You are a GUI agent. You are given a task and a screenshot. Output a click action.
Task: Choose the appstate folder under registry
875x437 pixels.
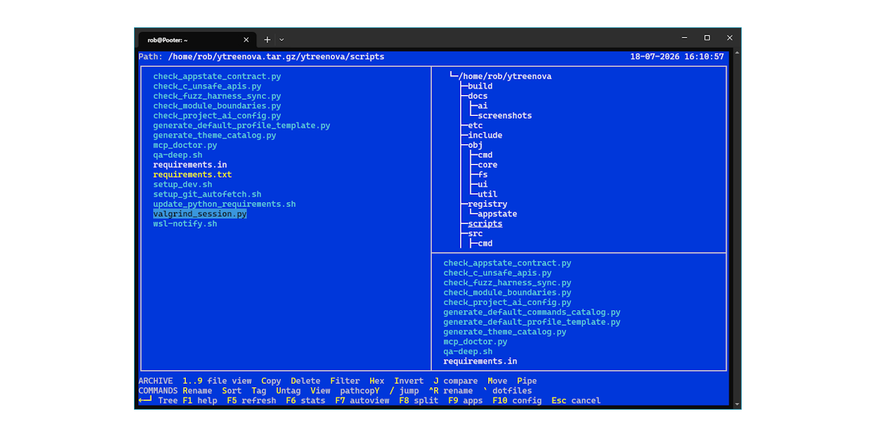[x=497, y=214]
